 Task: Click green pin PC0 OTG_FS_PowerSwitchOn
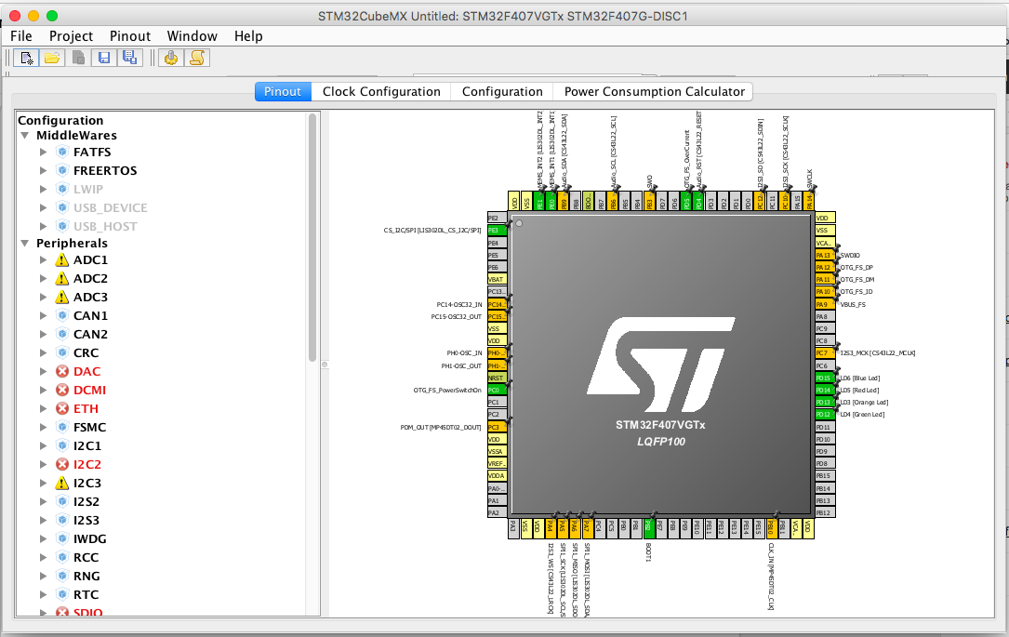click(497, 390)
